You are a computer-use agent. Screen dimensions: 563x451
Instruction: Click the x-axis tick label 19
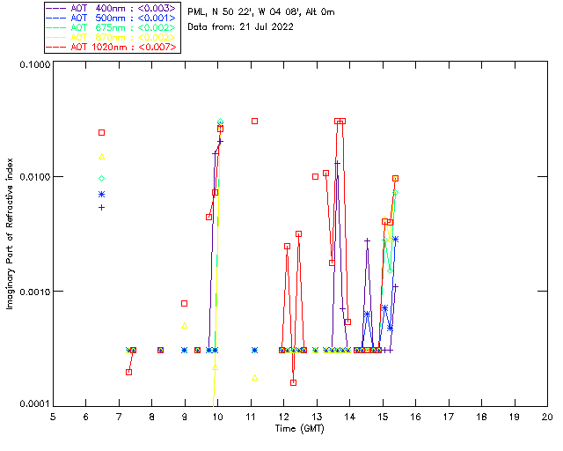pos(515,417)
